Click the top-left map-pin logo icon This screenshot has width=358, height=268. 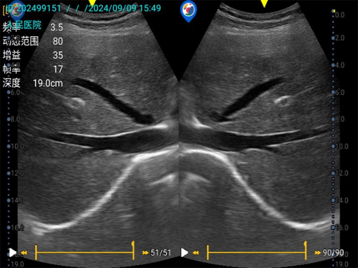[x=17, y=9]
